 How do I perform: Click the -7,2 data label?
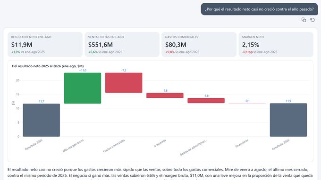click(124, 70)
